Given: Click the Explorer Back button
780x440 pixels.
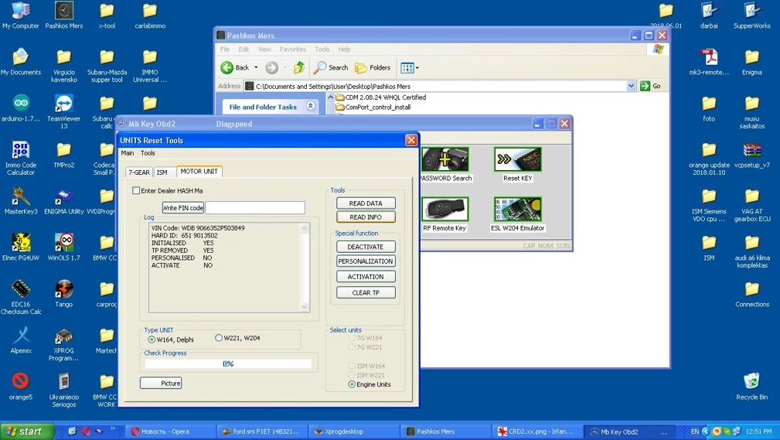Looking at the screenshot, I should [235, 68].
